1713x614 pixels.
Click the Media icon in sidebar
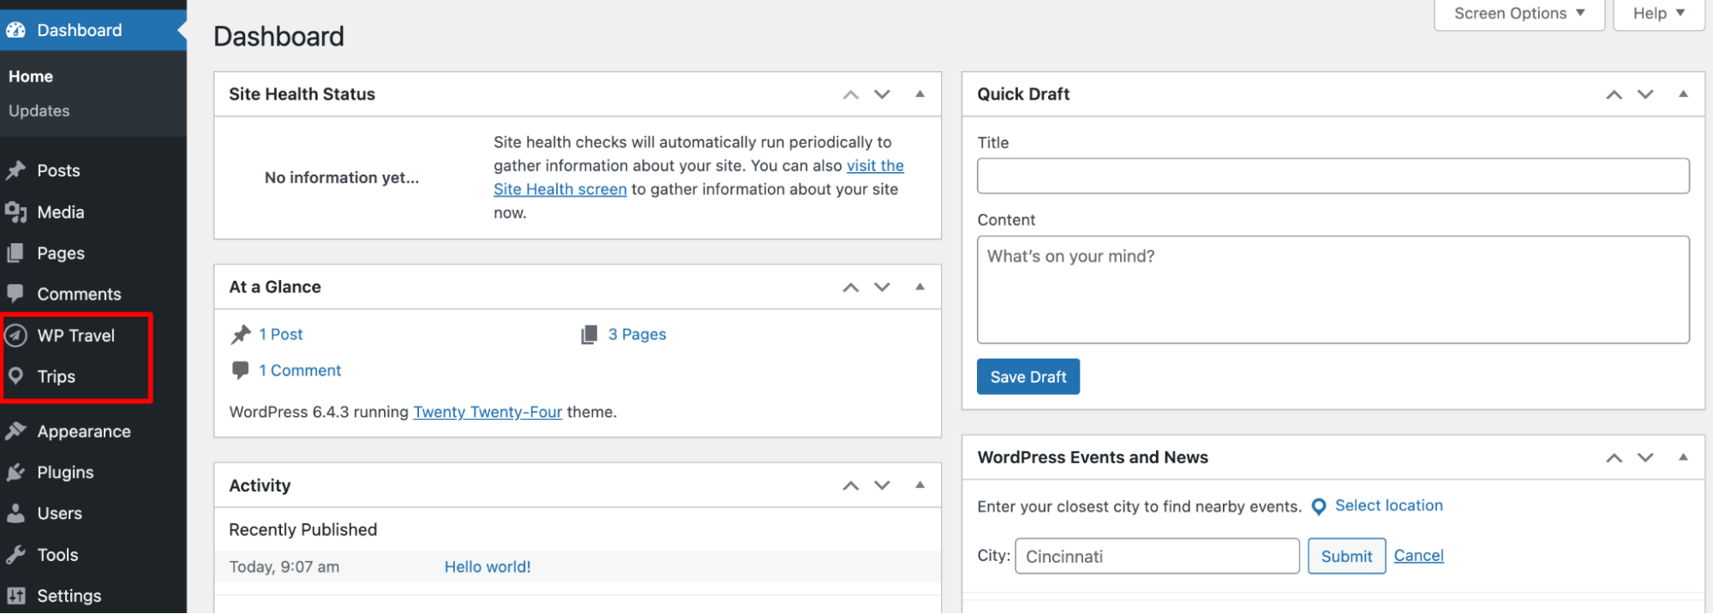point(15,212)
